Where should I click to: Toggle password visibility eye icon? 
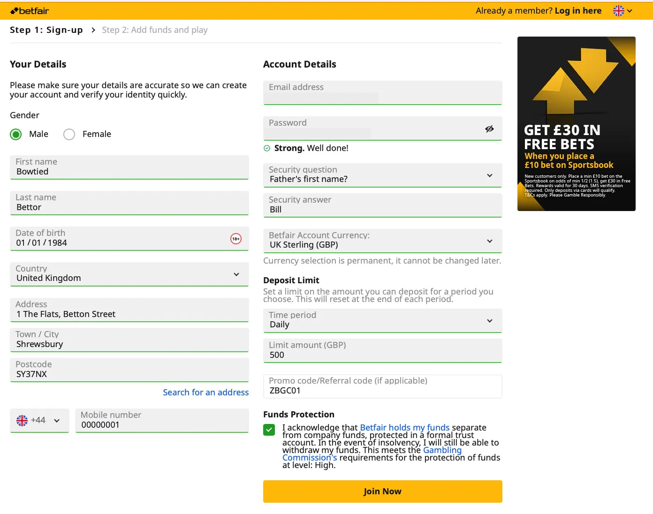coord(489,128)
